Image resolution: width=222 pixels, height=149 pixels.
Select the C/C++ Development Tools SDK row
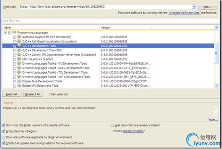tap(108, 50)
